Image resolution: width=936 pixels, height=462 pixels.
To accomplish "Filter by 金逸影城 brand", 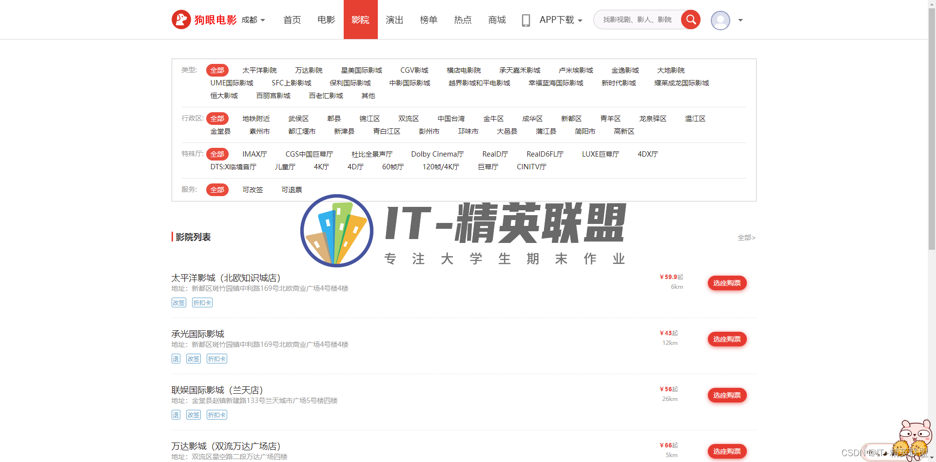I will [x=625, y=70].
